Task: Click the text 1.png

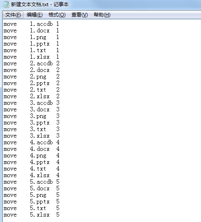Action: 38,37
